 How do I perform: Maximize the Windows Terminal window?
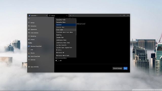(124, 15)
